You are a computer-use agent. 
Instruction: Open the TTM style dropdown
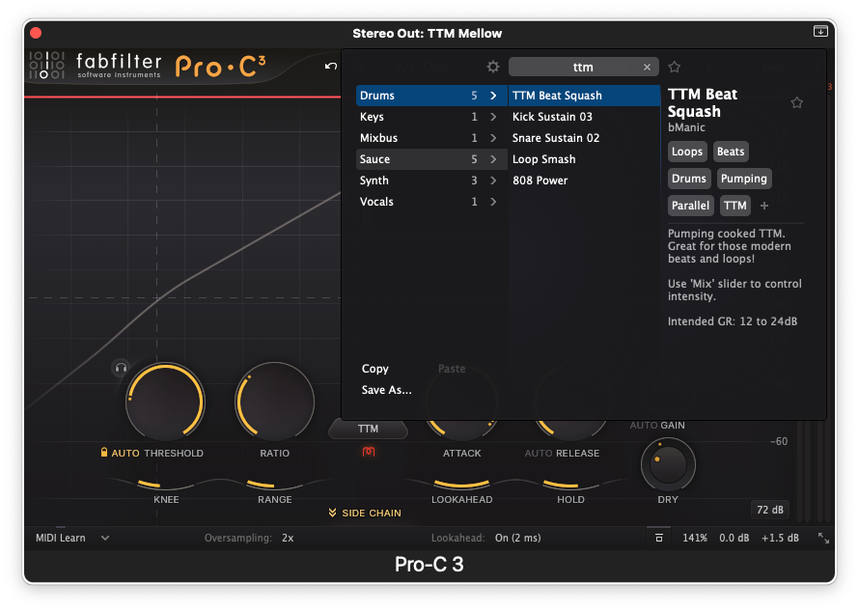tap(368, 429)
